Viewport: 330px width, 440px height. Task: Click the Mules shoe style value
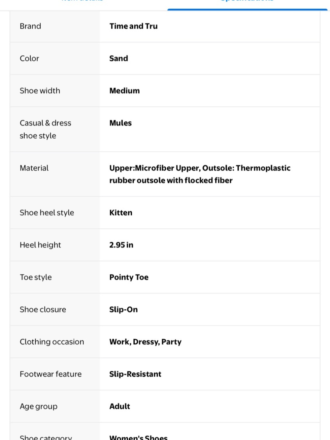point(120,123)
